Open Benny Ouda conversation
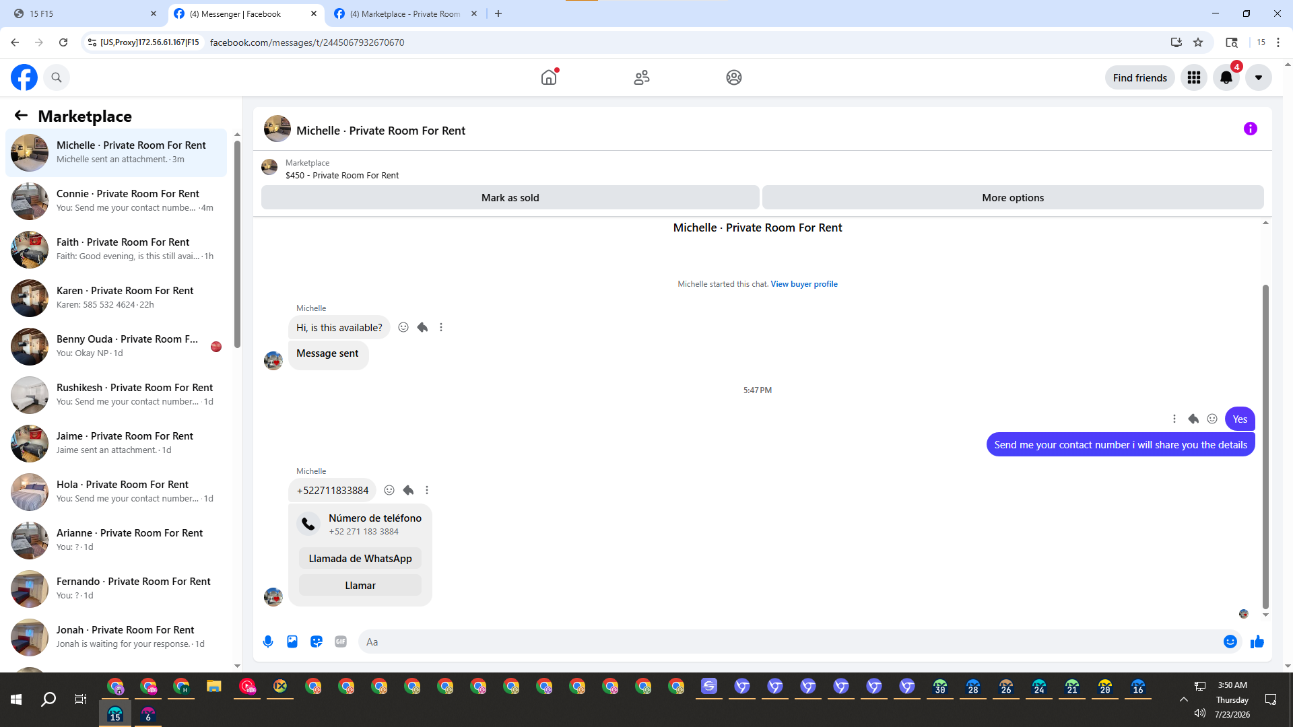The width and height of the screenshot is (1293, 727). [x=116, y=346]
